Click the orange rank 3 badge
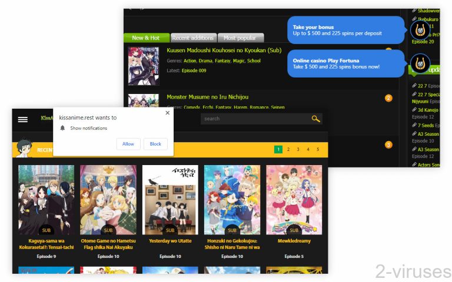Image resolution: width=452 pixels, height=282 pixels. (x=388, y=145)
